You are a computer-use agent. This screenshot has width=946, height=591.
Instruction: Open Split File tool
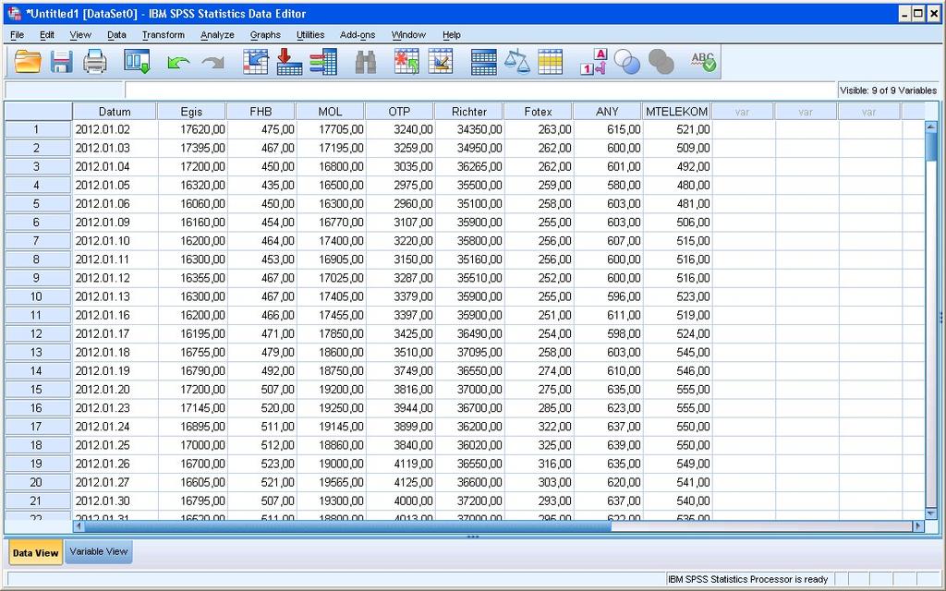point(483,62)
